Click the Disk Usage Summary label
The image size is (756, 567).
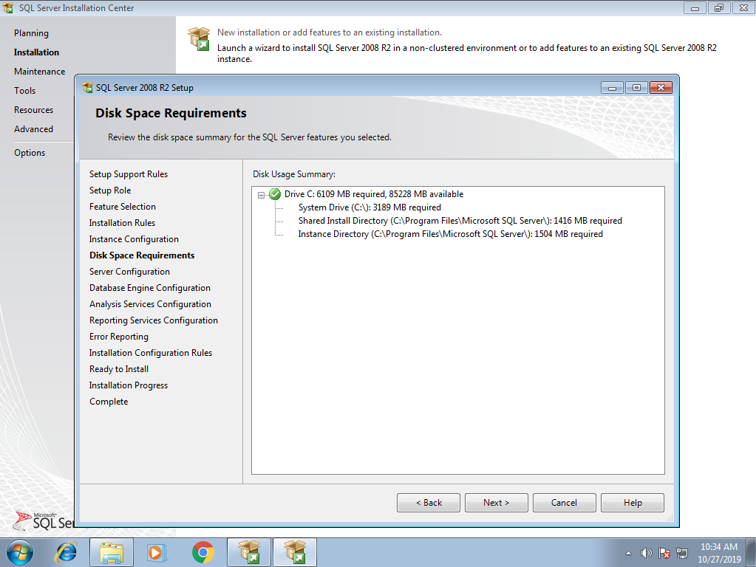click(x=294, y=174)
